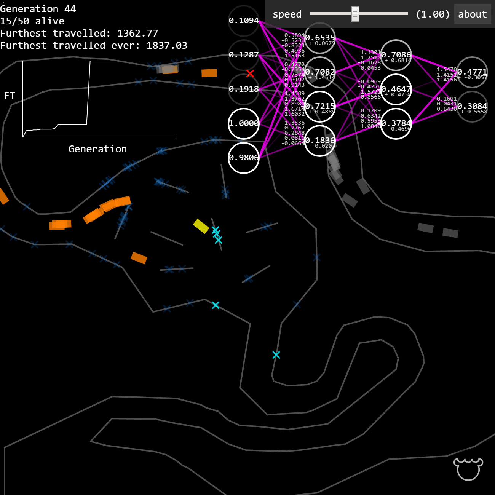Click the input node showing 0.1094

(x=244, y=21)
